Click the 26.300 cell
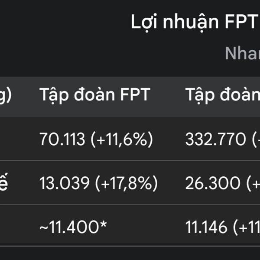The width and height of the screenshot is (260, 260). pos(212,184)
